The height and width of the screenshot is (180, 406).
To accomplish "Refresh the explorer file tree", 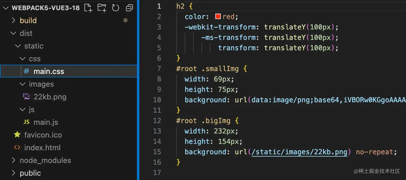I will 116,8.
